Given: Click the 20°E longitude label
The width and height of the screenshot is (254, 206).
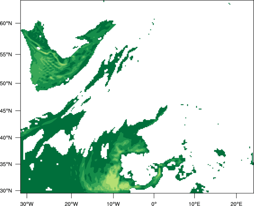Looking at the screenshot, I should [236, 204].
